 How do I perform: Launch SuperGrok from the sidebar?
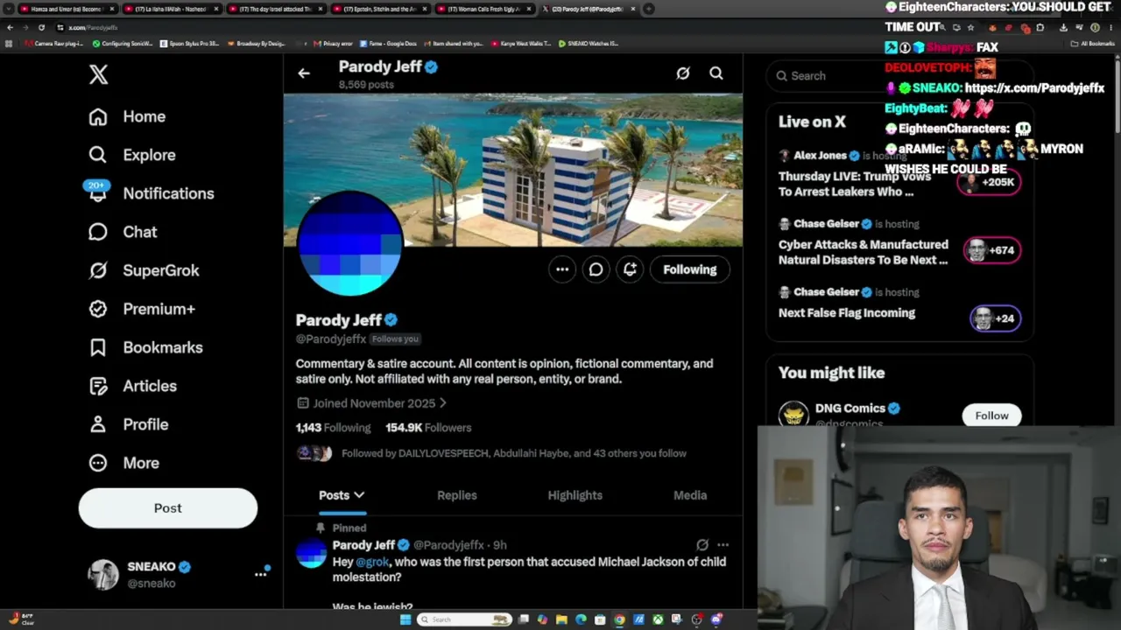[144, 270]
